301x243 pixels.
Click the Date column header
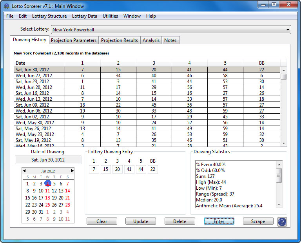point(39,63)
